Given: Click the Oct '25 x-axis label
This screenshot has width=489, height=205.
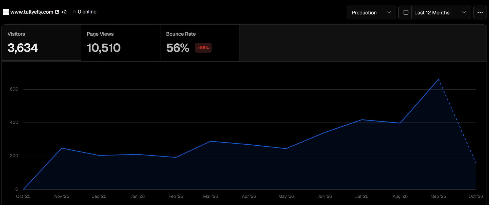Looking at the screenshot, I should (x=23, y=196).
